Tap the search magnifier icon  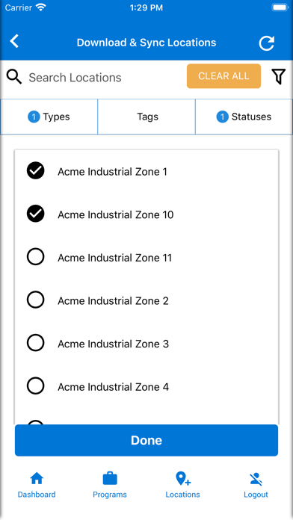14,77
